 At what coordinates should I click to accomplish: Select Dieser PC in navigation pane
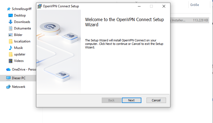[x=18, y=78]
